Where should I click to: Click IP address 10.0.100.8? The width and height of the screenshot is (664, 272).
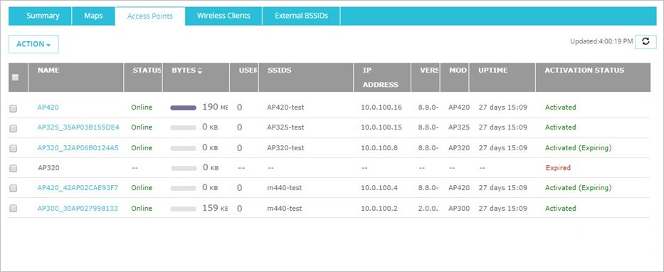pyautogui.click(x=379, y=148)
